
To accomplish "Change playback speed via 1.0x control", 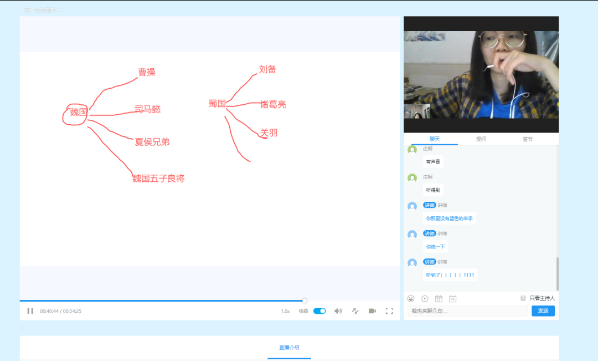I will click(x=285, y=311).
